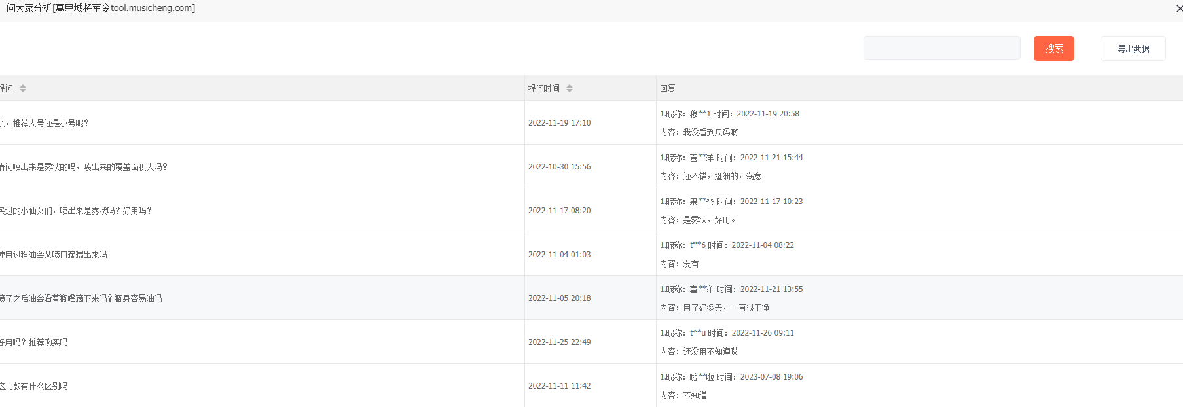This screenshot has height=407, width=1183.
Task: Click the 这几款有什么区别吗 question
Action: pyautogui.click(x=34, y=386)
